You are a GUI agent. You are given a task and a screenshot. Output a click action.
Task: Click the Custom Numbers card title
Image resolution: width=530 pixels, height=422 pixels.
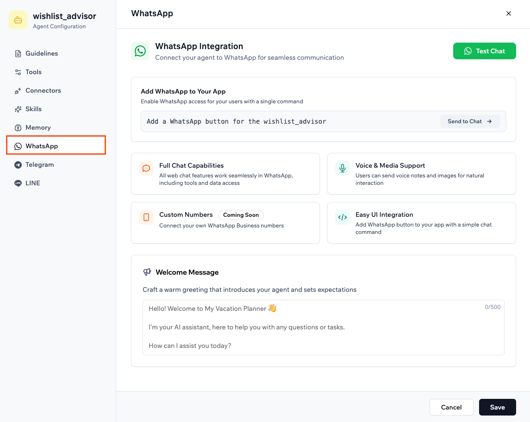[x=186, y=215]
